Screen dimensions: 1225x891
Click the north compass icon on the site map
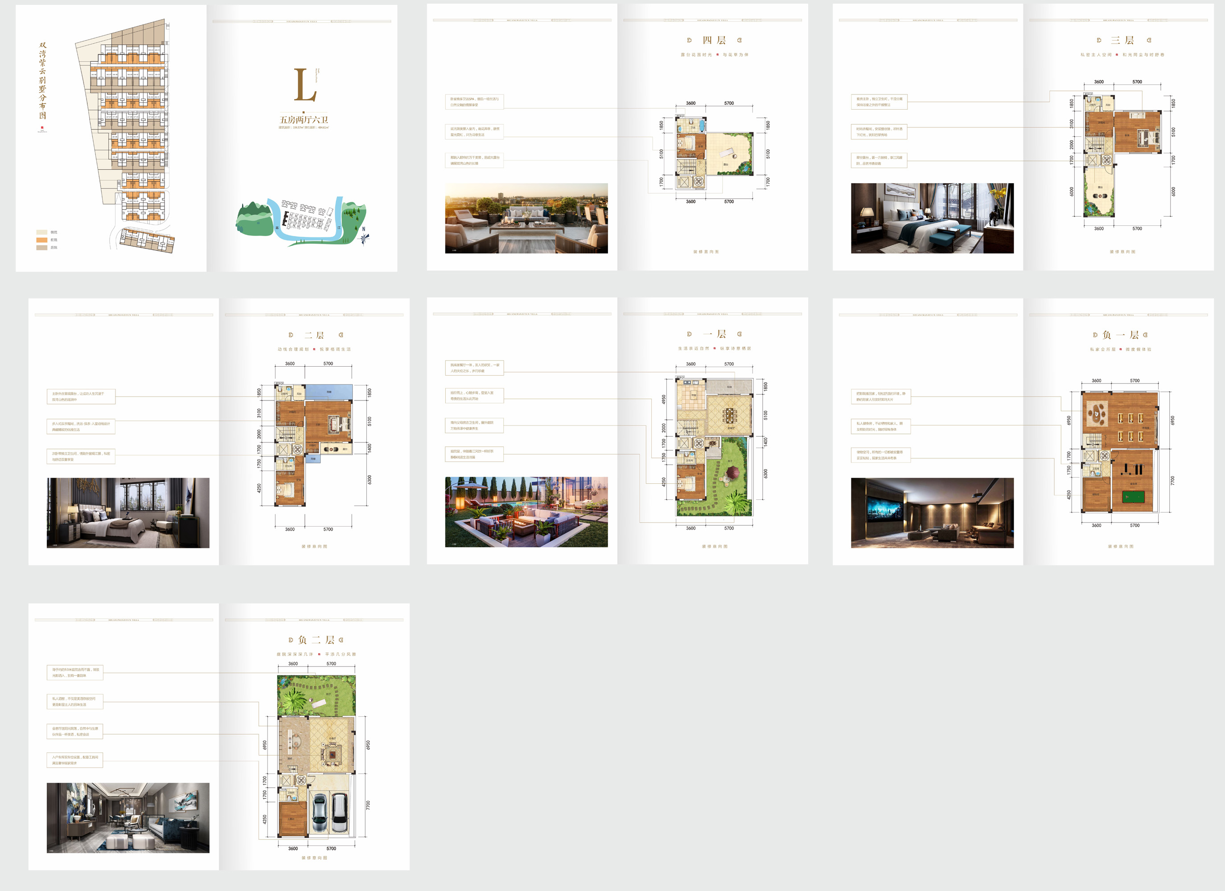pos(363,237)
